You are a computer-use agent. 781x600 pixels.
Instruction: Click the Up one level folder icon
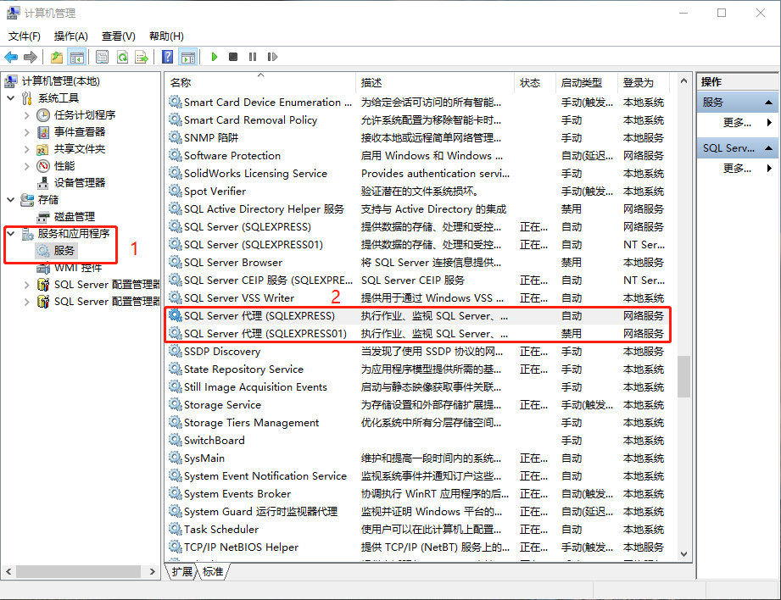(x=57, y=58)
